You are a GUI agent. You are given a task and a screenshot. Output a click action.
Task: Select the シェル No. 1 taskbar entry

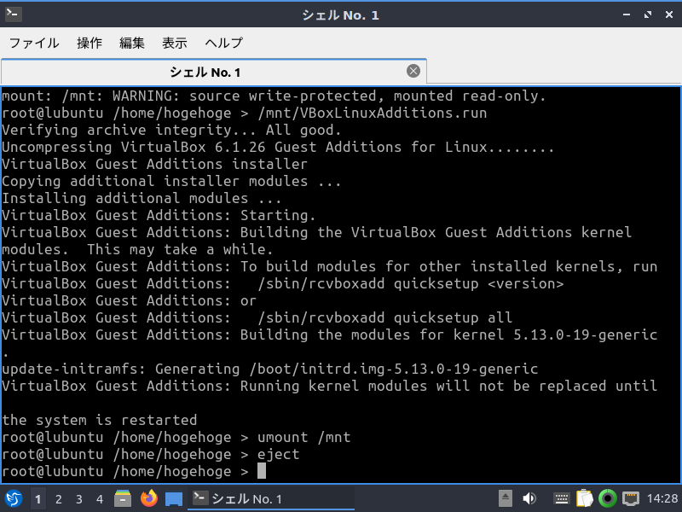271,499
